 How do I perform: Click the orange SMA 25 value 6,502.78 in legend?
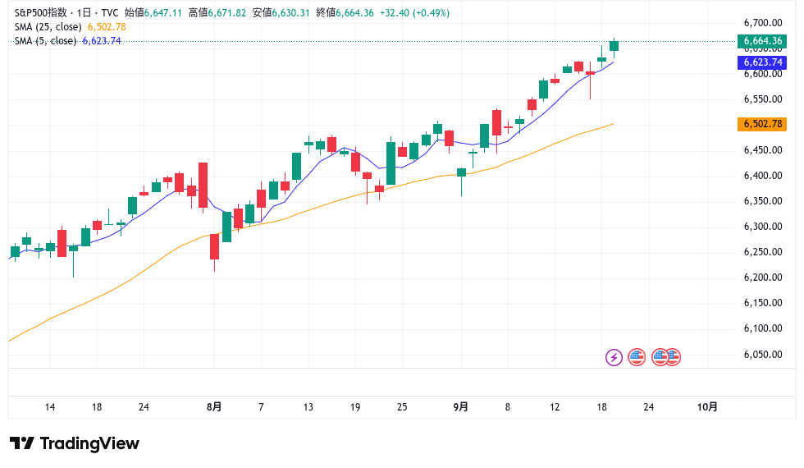[107, 27]
